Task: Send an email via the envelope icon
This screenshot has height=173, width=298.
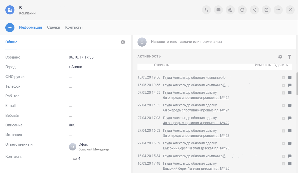Action: click(218, 10)
